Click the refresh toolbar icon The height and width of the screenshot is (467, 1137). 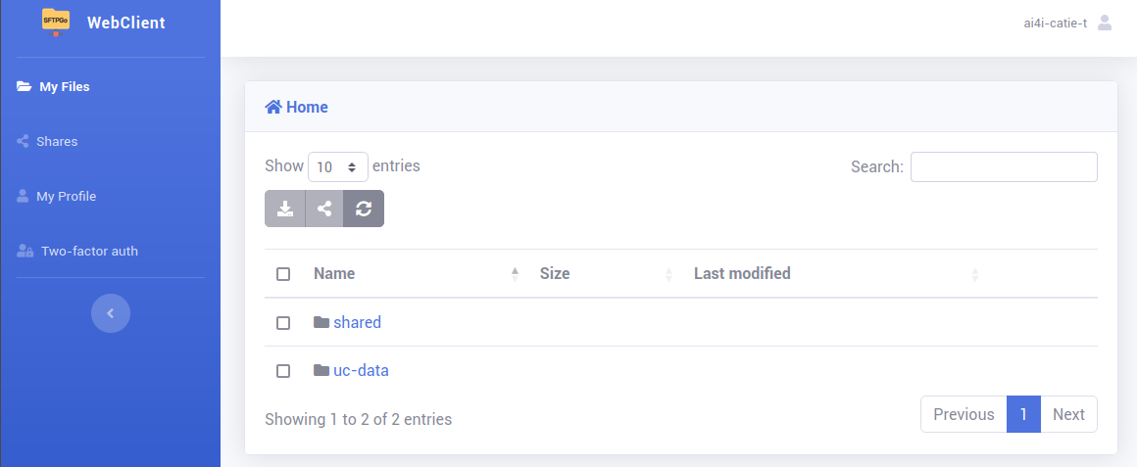tap(364, 209)
